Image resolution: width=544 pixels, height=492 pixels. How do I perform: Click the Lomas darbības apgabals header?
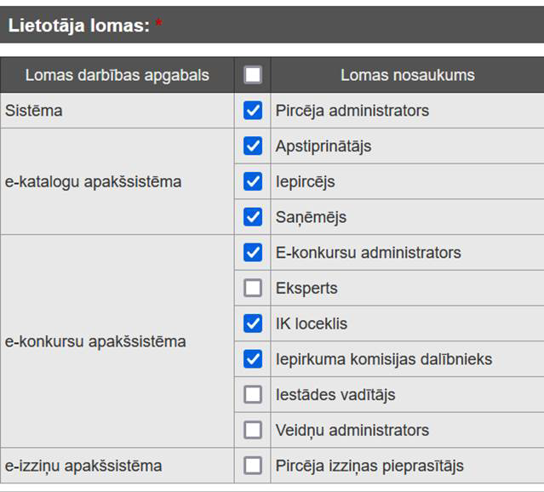pos(117,75)
